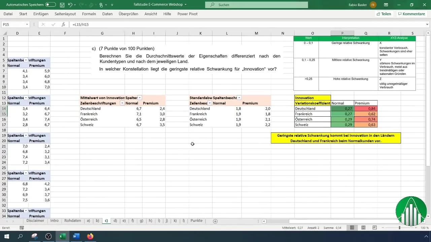The image size is (431, 242).
Task: Open Customize Quick Access Toolbar dropdown
Action: point(112,5)
